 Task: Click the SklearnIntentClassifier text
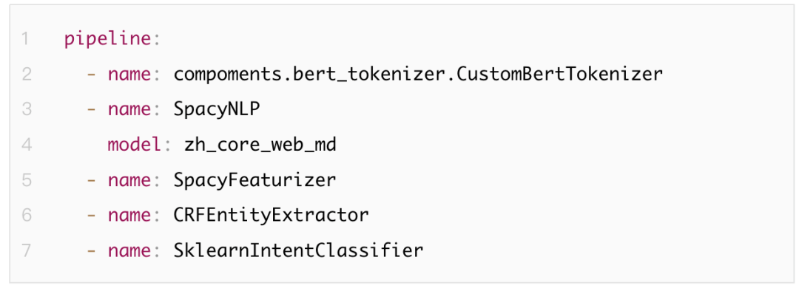pyautogui.click(x=299, y=251)
